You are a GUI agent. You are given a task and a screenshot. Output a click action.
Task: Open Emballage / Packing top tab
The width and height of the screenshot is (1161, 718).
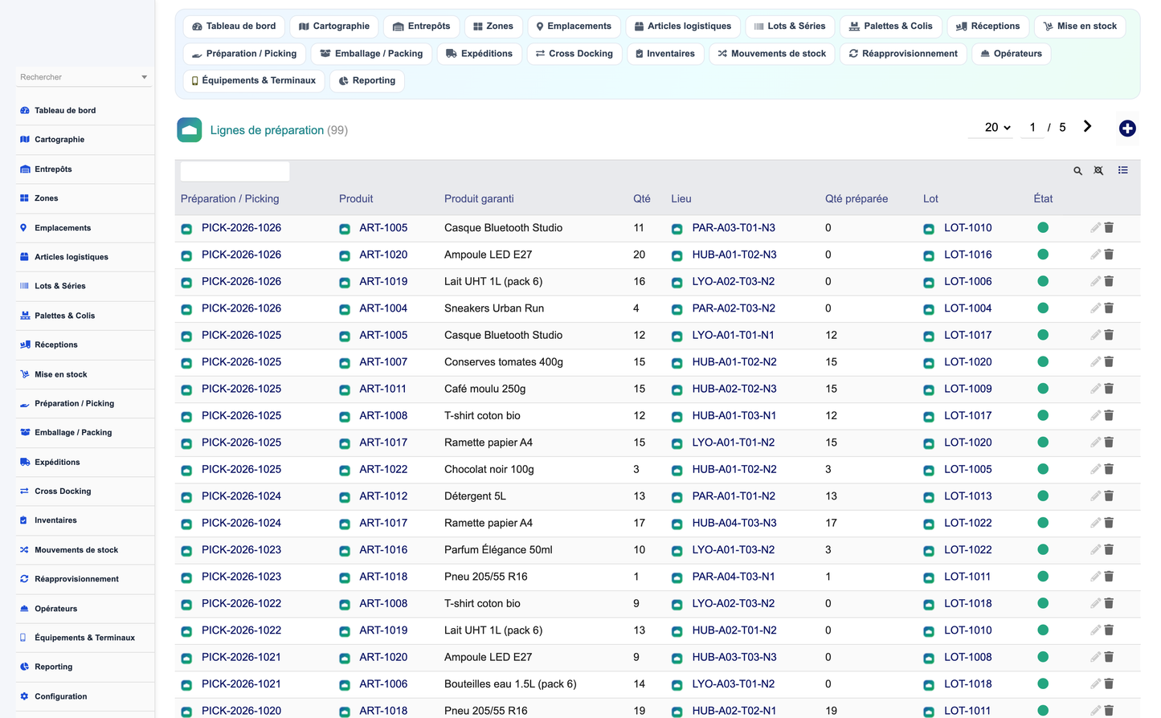coord(371,54)
